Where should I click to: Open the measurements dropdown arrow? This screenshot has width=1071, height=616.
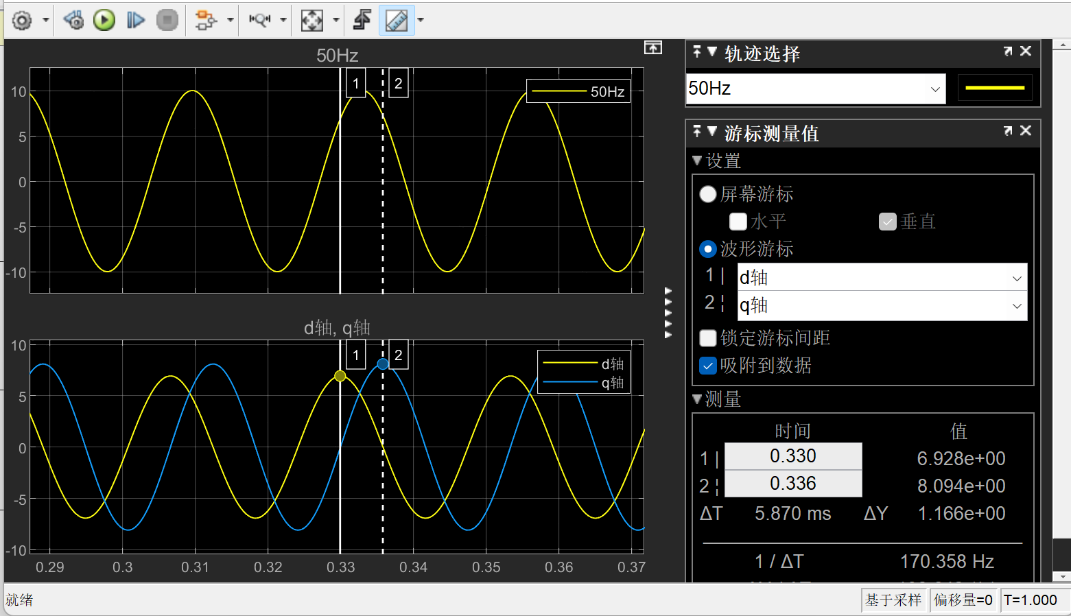click(x=420, y=21)
